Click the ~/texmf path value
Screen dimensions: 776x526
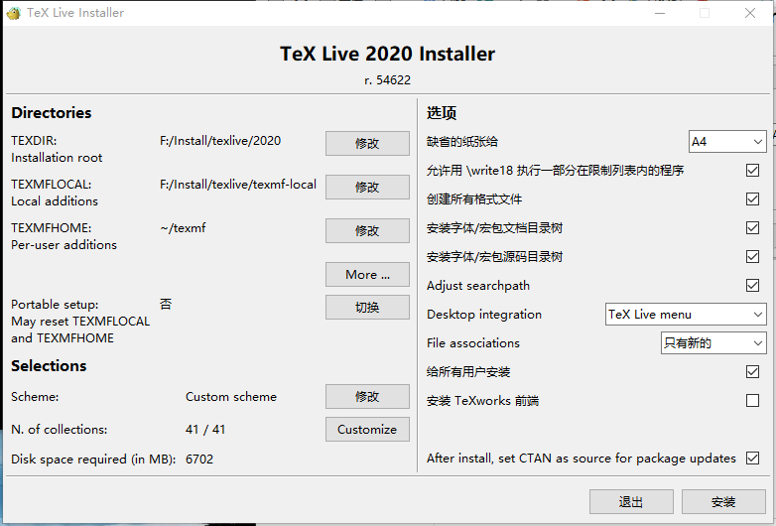pos(183,228)
